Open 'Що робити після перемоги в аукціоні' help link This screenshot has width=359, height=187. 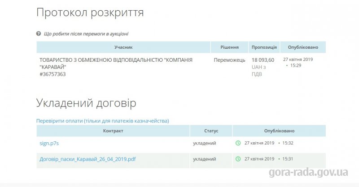pos(86,34)
